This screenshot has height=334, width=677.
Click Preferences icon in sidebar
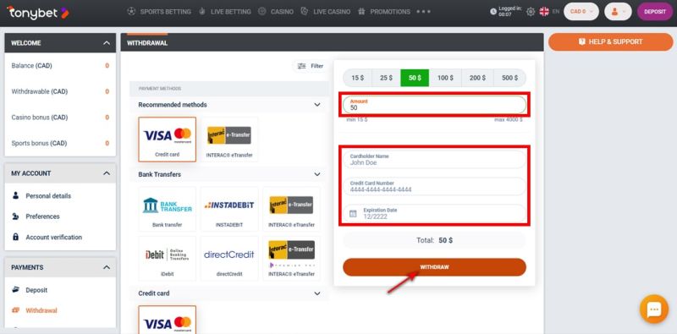pos(15,216)
